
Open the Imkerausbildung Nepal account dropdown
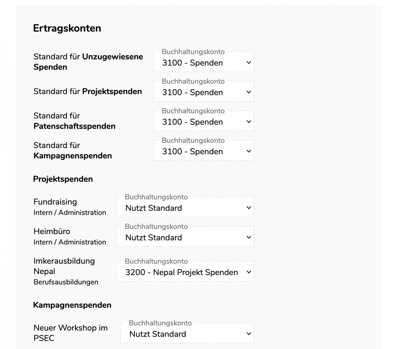(x=186, y=272)
